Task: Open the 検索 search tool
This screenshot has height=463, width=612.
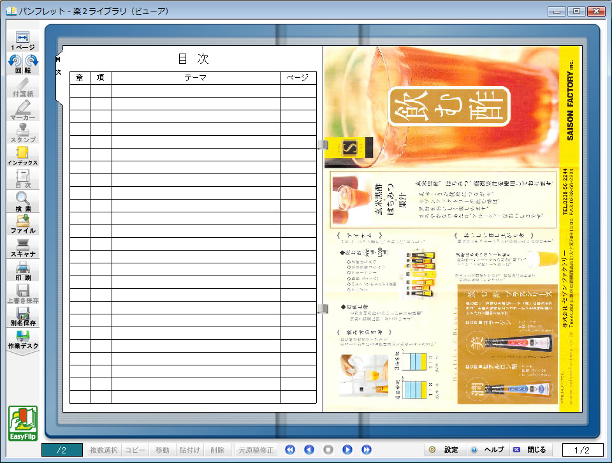Action: coord(23,202)
